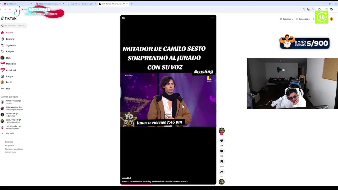
Task: Go to the Para ti feed
Action: coord(9,32)
